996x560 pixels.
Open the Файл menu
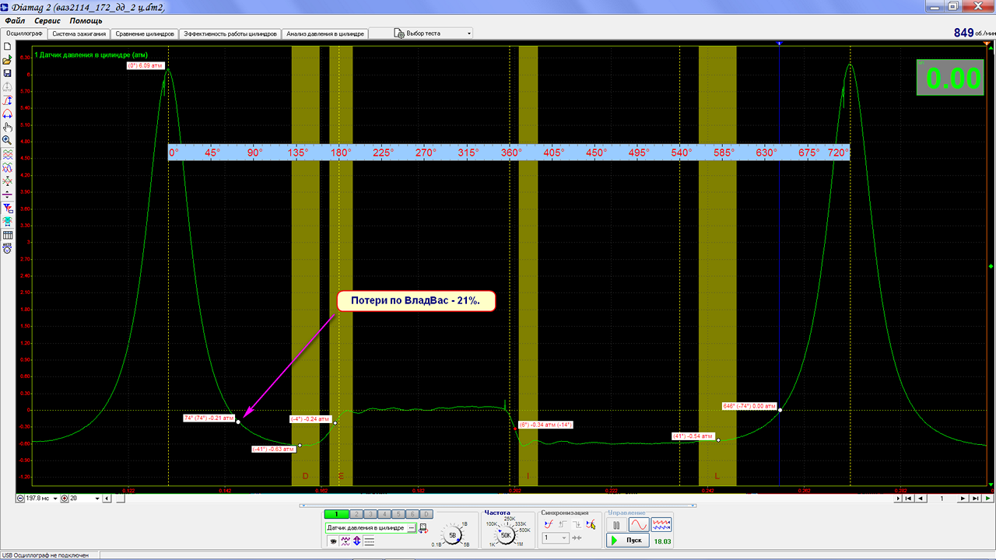coord(15,20)
